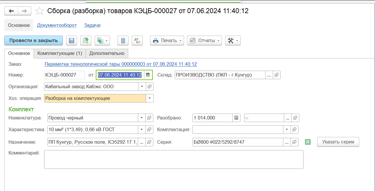
Task: Open Склад record with open-form icon
Action: 277,75
